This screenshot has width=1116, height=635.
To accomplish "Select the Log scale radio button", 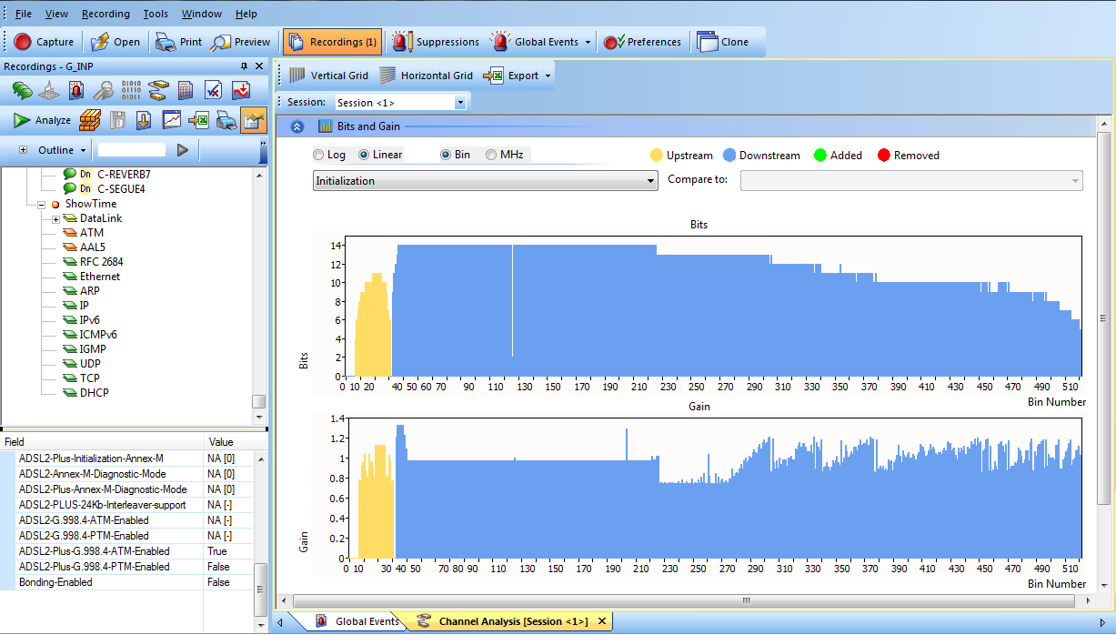I will (318, 155).
